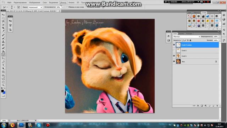The width and height of the screenshot is (227, 128).
Task: Select the Zoom tool
Action: coord(3,85)
